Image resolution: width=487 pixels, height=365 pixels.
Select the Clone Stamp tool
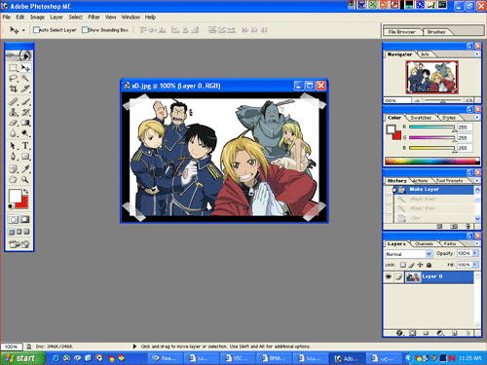(13, 112)
